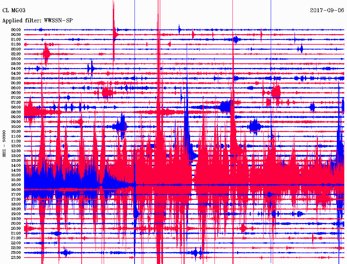
Task: Select the 12:00 time label
Action: click(16, 146)
